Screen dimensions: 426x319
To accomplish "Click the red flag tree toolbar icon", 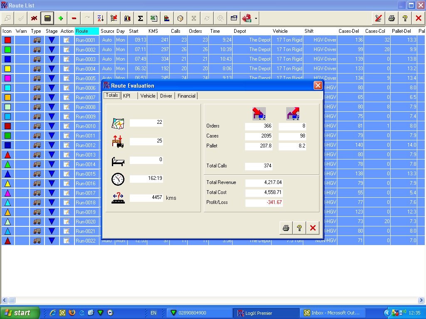I will [x=114, y=18].
